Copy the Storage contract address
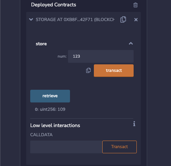This screenshot has width=171, height=166. pyautogui.click(x=123, y=19)
